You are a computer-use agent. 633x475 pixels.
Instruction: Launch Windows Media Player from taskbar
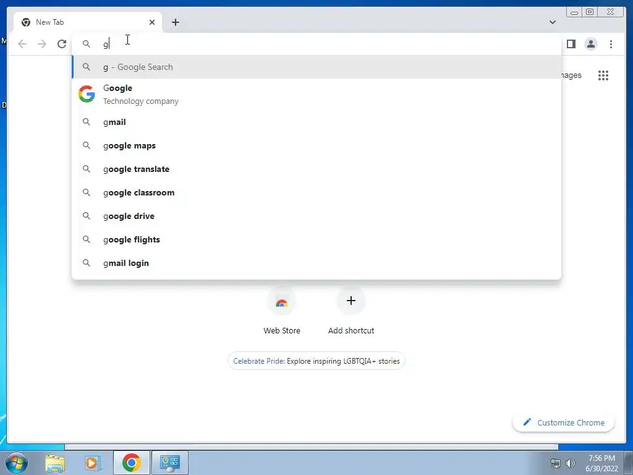[x=93, y=463]
